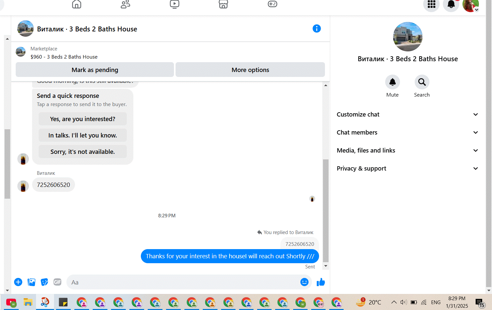Open the $960 3 Beds 2 Baths House listing
The height and width of the screenshot is (310, 492).
pos(64,57)
